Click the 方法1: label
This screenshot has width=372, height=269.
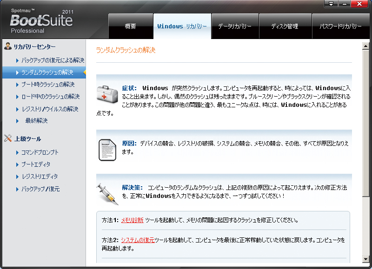110,220
